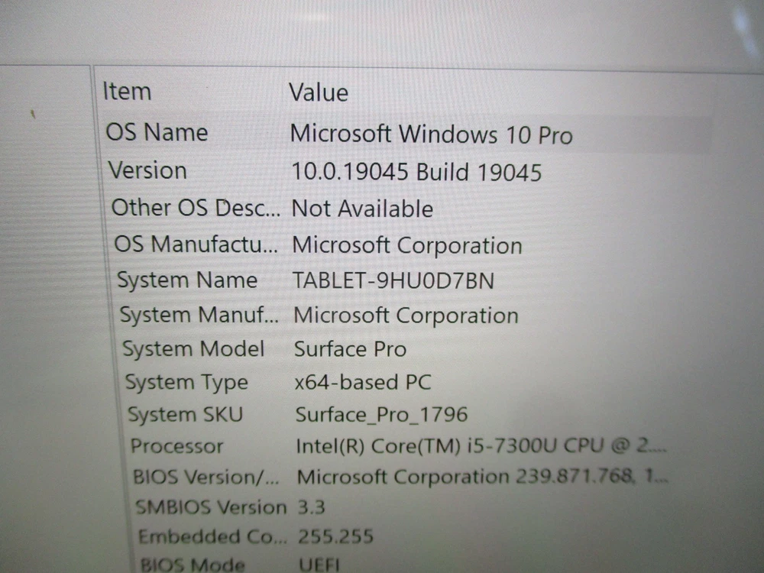This screenshot has height=573, width=764.
Task: Click the value Microsoft Windows 10 Pro
Action: click(431, 134)
